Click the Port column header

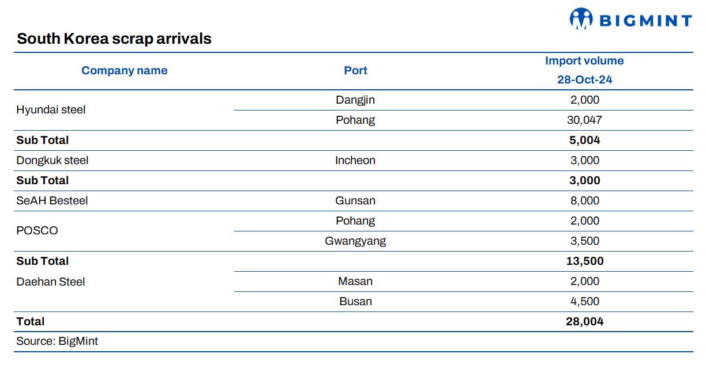click(355, 70)
